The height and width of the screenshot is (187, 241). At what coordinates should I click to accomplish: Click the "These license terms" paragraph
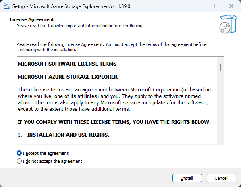point(114,100)
